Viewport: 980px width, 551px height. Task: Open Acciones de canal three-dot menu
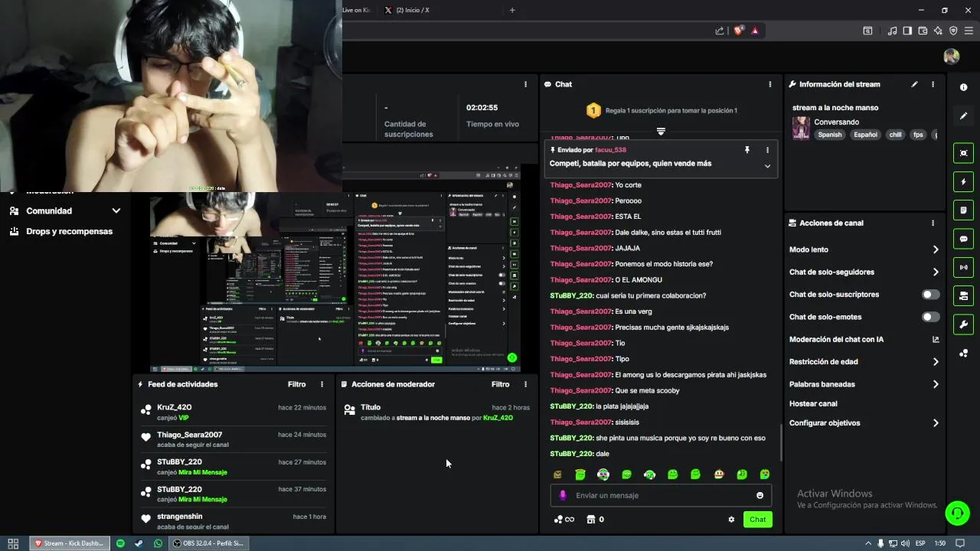(933, 223)
